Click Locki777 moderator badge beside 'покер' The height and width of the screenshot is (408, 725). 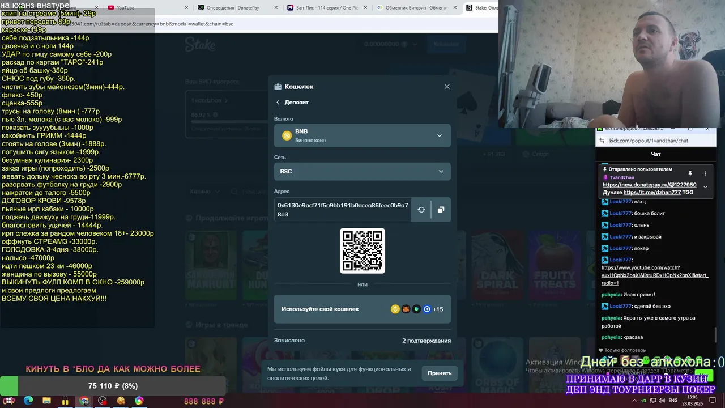point(605,248)
